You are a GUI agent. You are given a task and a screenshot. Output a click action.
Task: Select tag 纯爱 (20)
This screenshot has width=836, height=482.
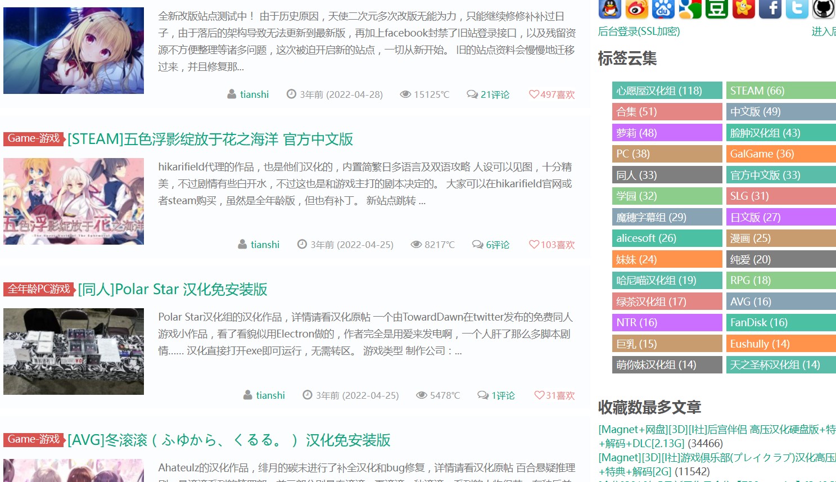781,259
